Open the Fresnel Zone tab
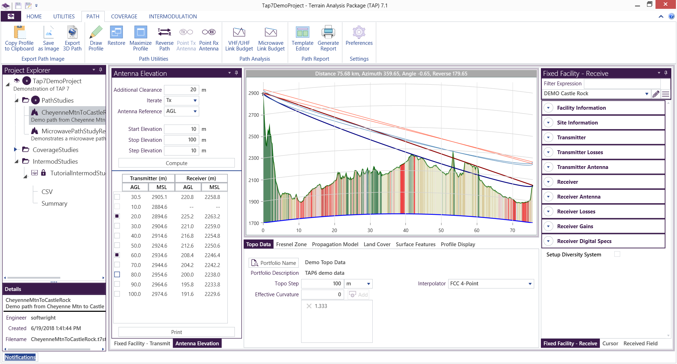The width and height of the screenshot is (677, 364). point(291,244)
